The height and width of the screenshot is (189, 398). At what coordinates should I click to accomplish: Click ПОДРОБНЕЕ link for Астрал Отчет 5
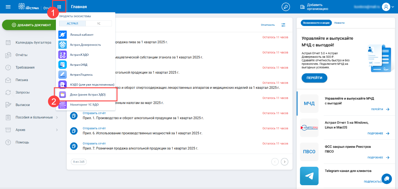pos(378,133)
